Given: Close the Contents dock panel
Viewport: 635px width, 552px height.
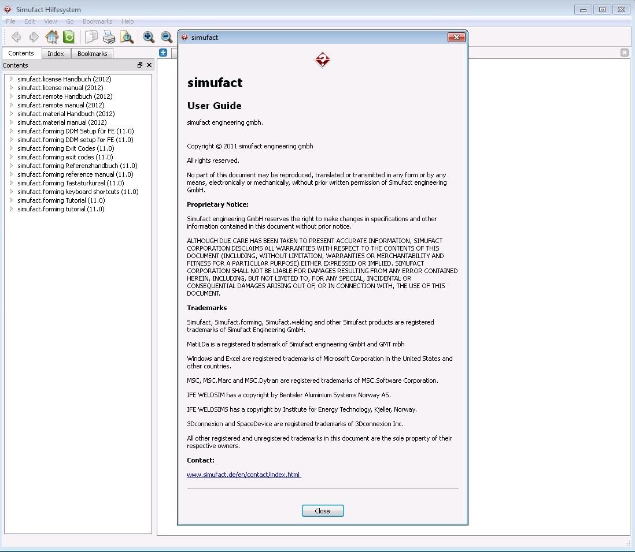Looking at the screenshot, I should click(x=149, y=65).
